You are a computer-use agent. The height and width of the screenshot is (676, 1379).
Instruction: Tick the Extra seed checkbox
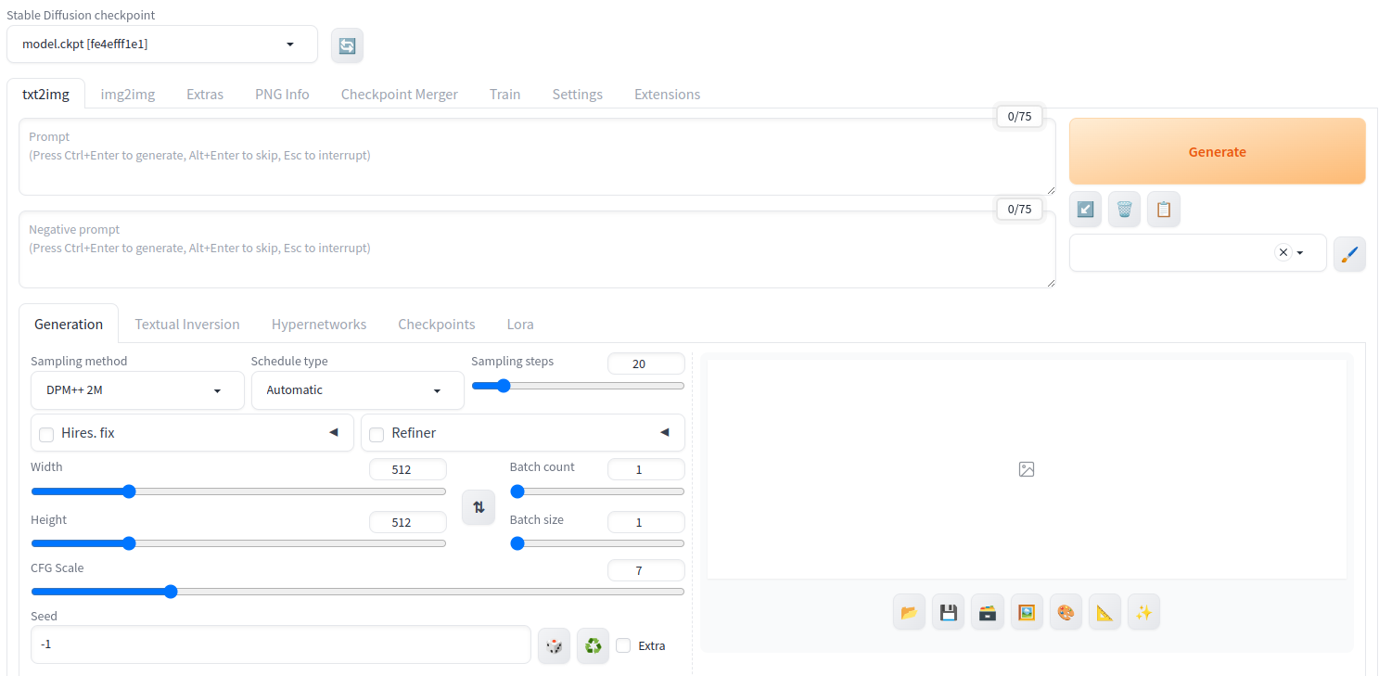click(x=623, y=645)
